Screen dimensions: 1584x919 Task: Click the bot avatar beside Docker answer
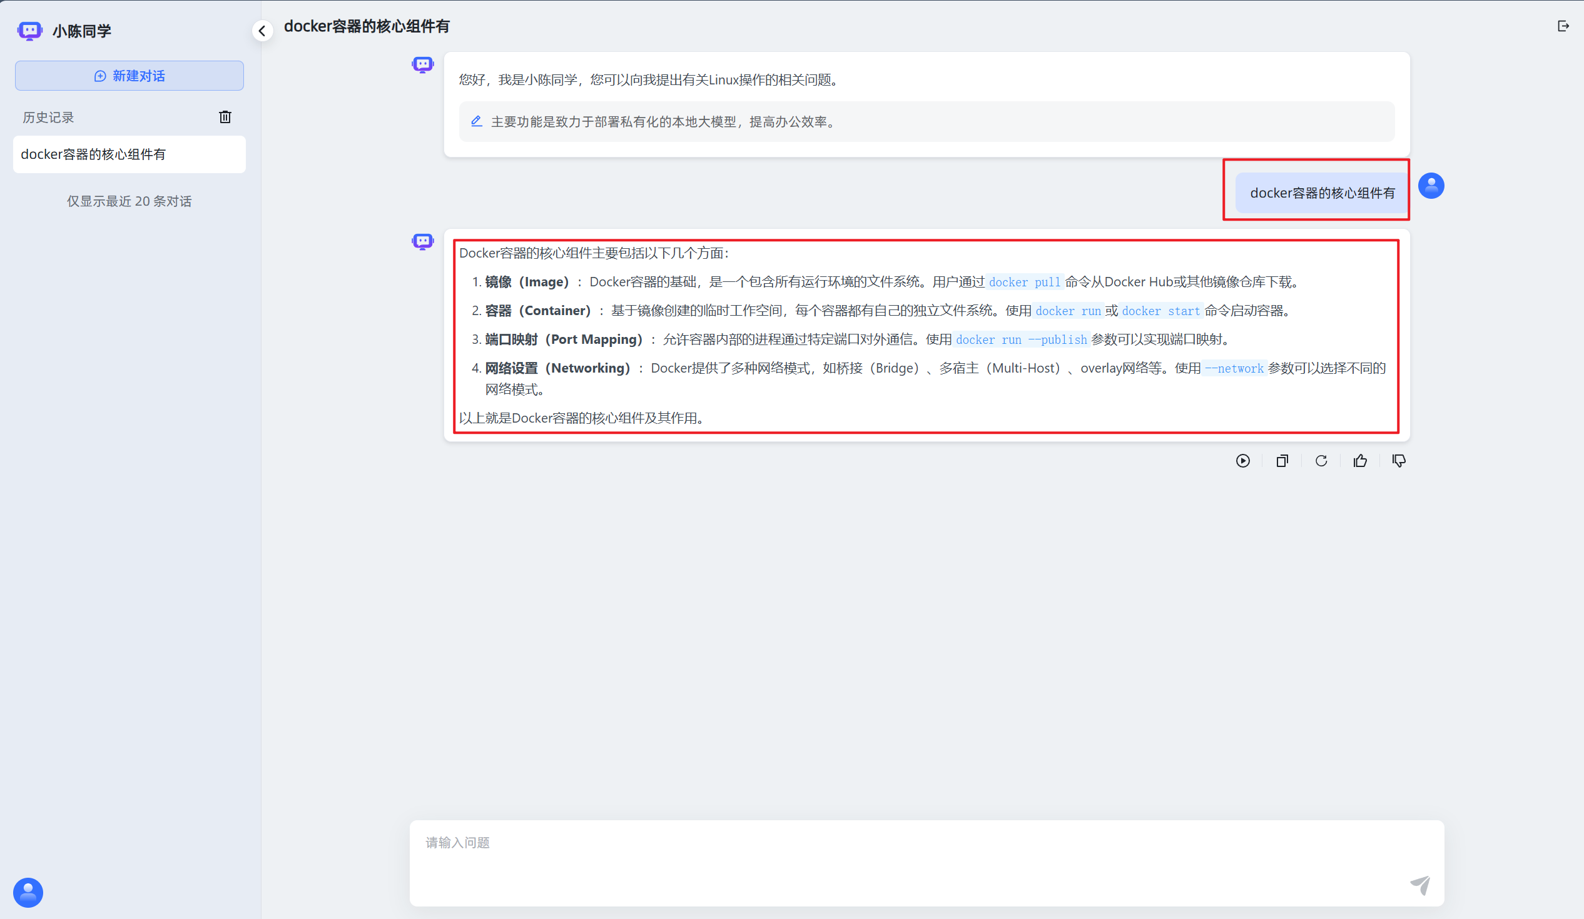[x=422, y=241]
